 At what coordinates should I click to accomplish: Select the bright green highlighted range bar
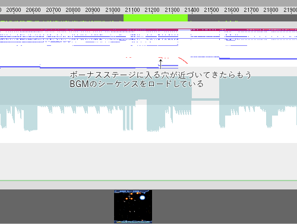click(156, 18)
